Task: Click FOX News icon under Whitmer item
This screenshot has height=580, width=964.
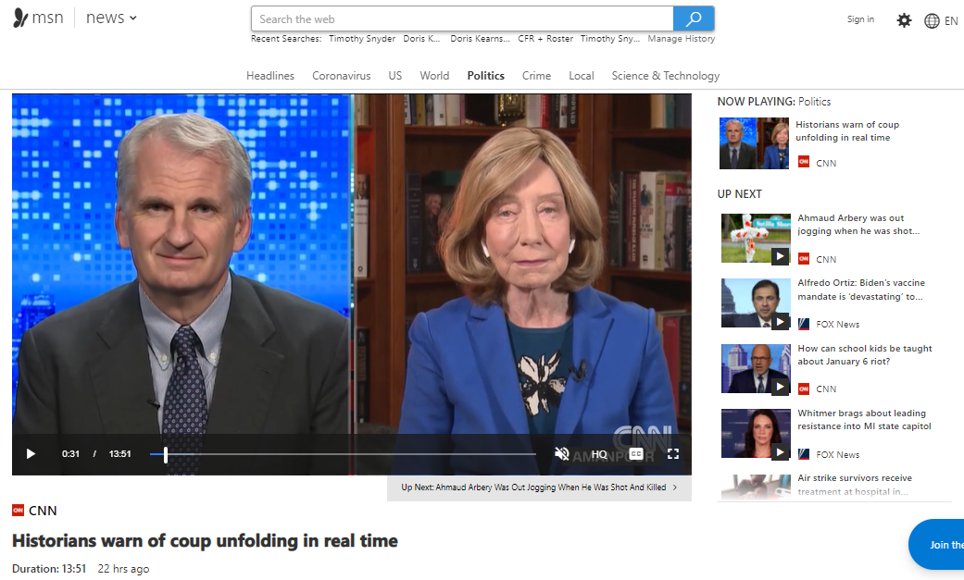Action: tap(804, 454)
